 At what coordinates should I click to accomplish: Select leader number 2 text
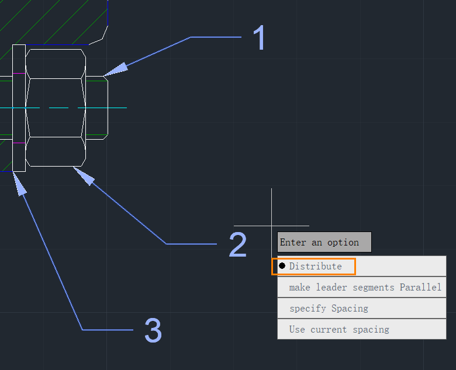click(238, 245)
